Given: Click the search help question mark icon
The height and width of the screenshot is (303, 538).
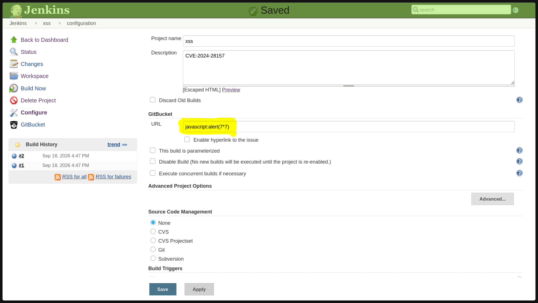Looking at the screenshot, I should pyautogui.click(x=516, y=10).
